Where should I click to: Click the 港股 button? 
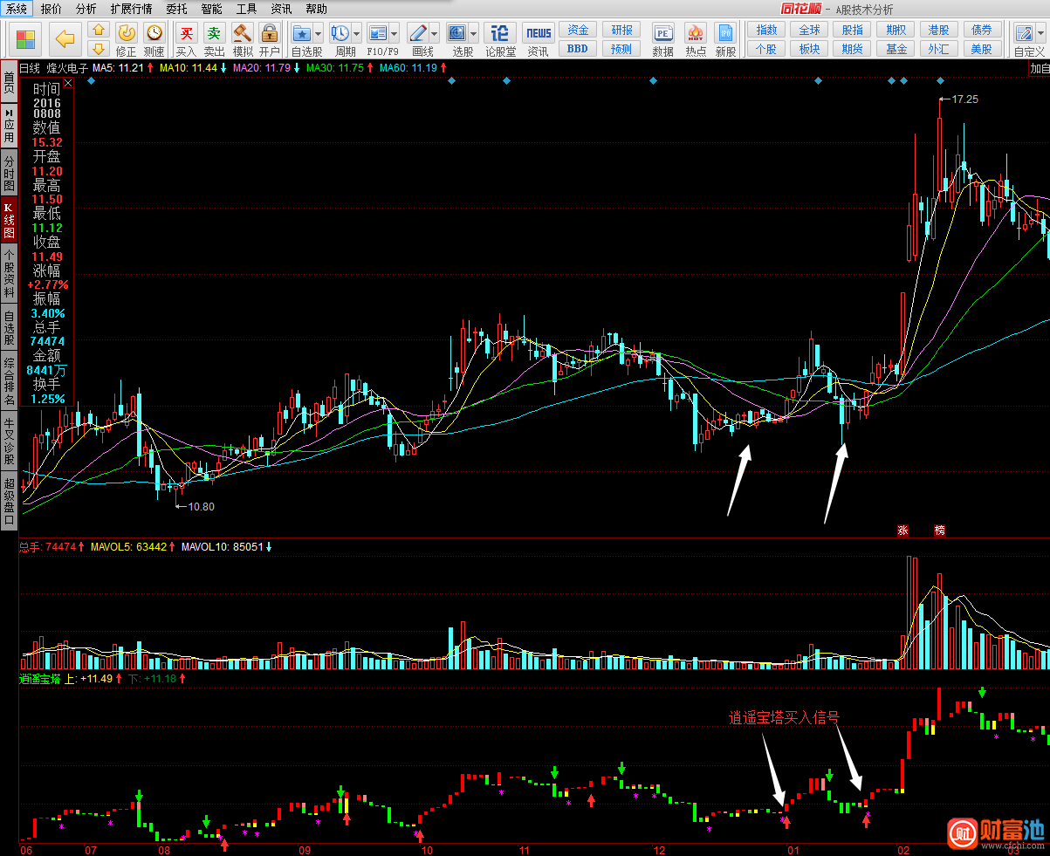click(939, 31)
